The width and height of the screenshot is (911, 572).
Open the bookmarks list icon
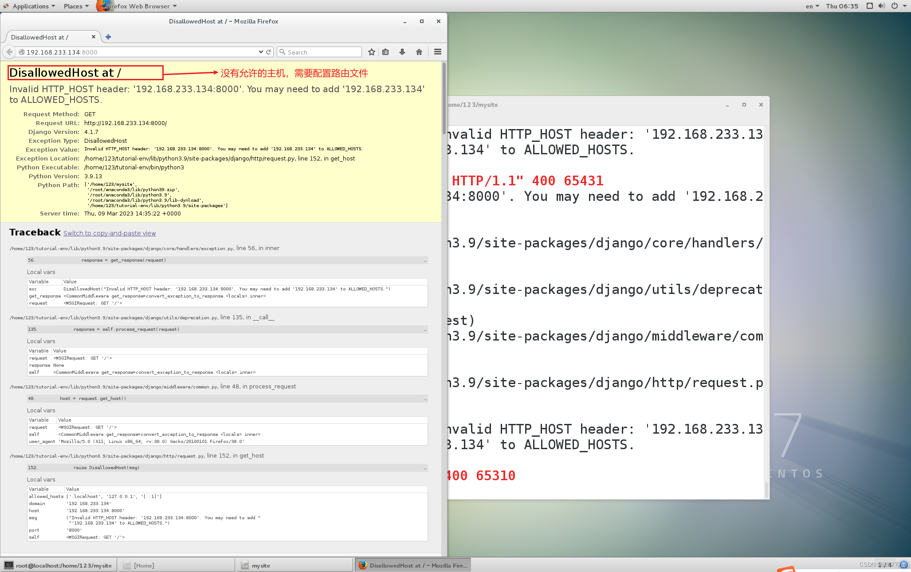click(x=385, y=52)
